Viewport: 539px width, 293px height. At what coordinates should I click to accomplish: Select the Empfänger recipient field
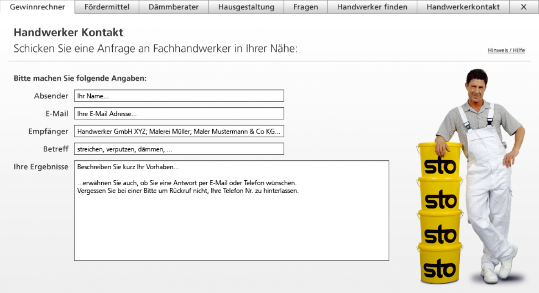(x=179, y=131)
